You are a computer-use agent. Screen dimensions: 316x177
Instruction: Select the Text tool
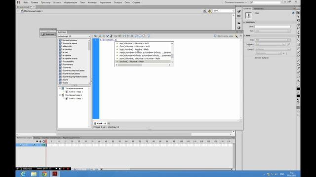click(298, 36)
